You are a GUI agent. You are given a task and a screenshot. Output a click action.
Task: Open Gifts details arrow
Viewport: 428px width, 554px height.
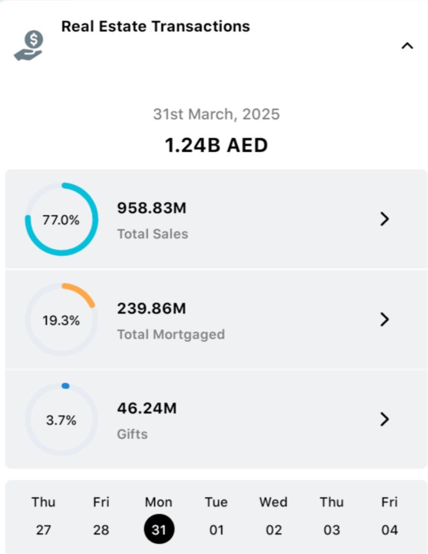coord(384,419)
